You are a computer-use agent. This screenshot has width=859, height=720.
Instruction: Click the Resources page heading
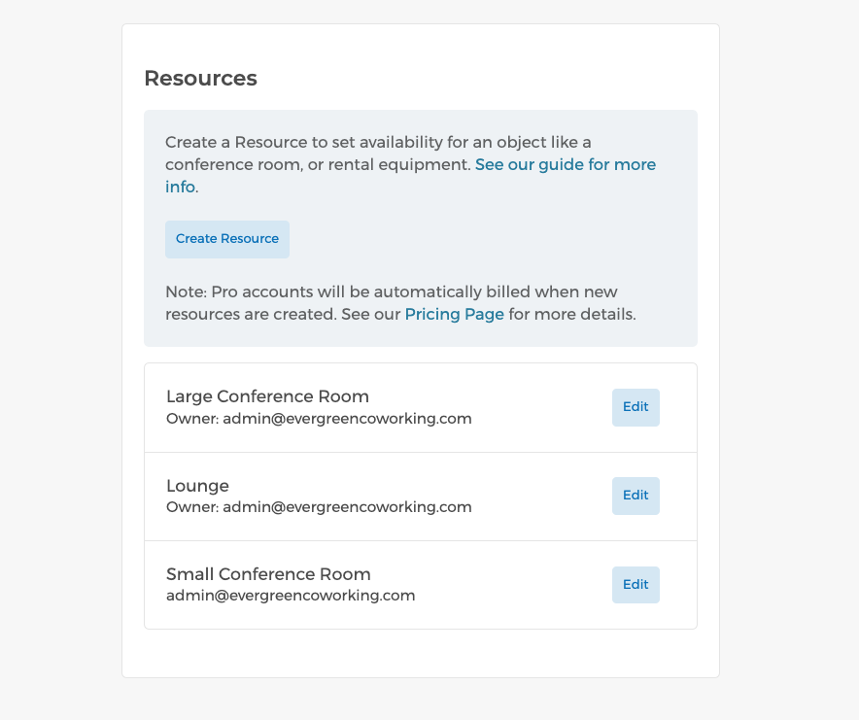coord(200,78)
